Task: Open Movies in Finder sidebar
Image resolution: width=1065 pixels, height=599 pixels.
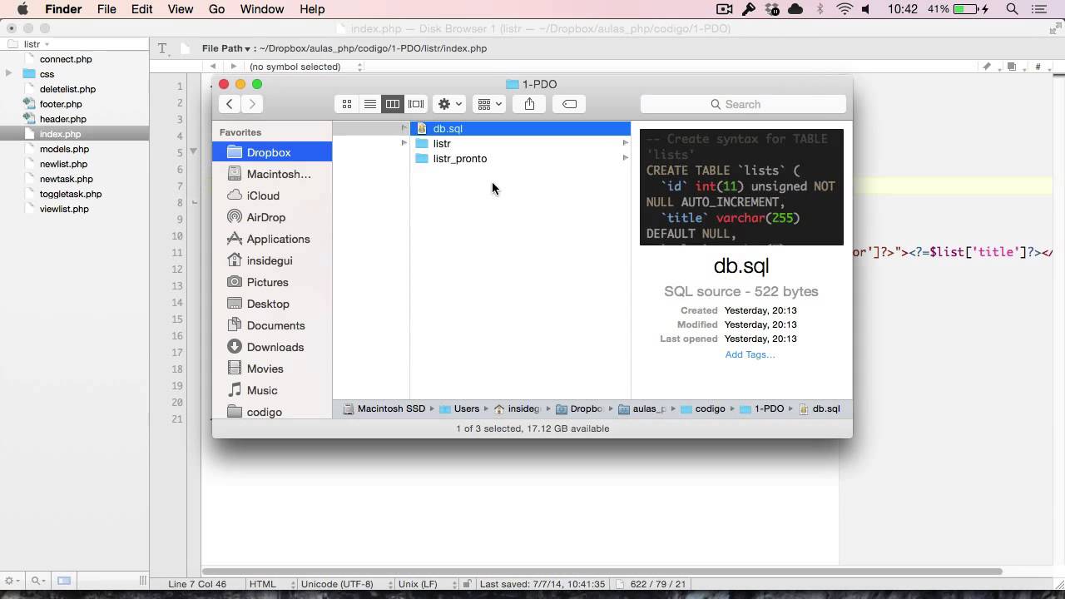Action: coord(272,369)
